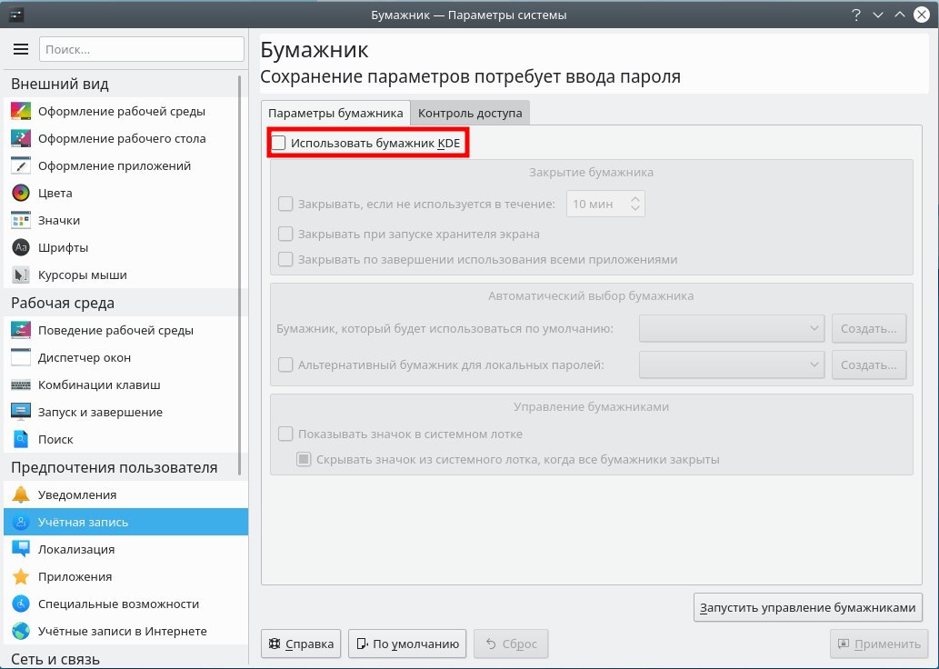Viewport: 939px width, 669px height.
Task: Click the sidebar vertical scrollbar
Action: [x=240, y=275]
